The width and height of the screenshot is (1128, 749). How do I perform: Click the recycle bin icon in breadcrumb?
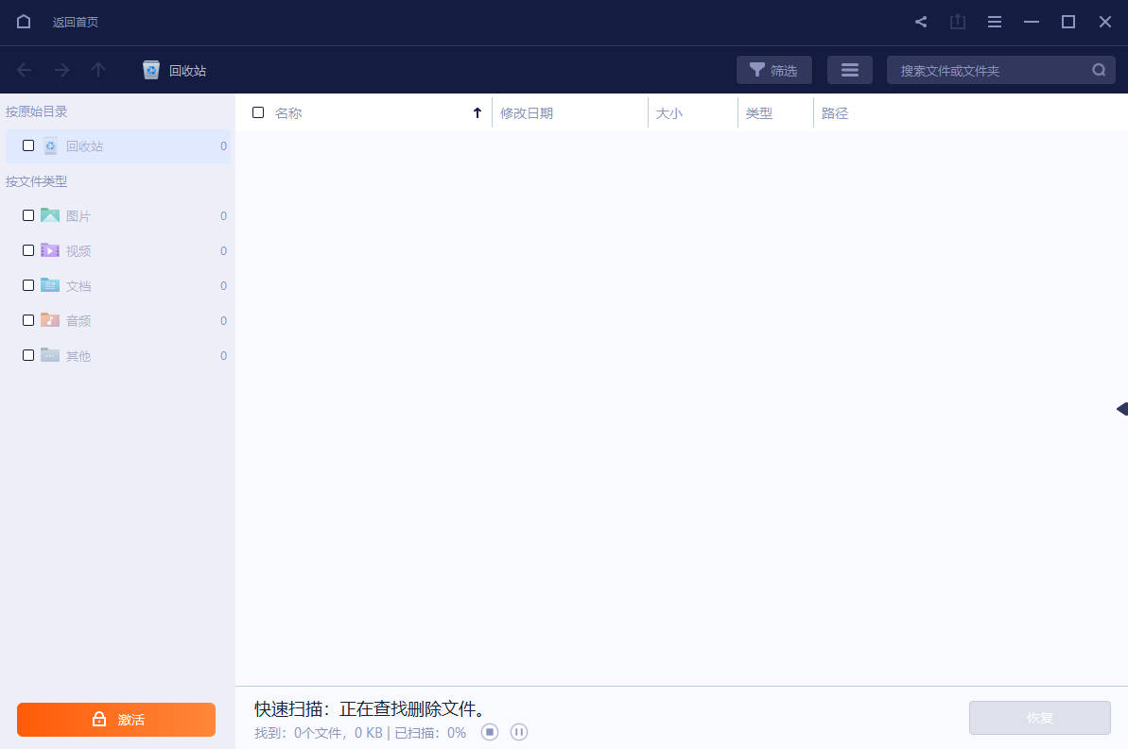point(151,70)
